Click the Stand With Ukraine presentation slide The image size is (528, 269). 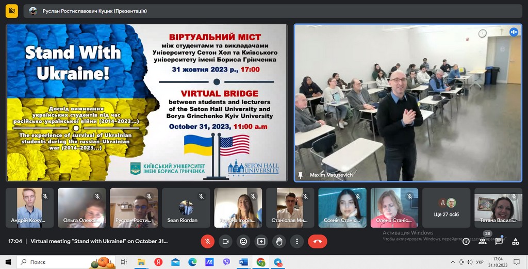(x=146, y=103)
